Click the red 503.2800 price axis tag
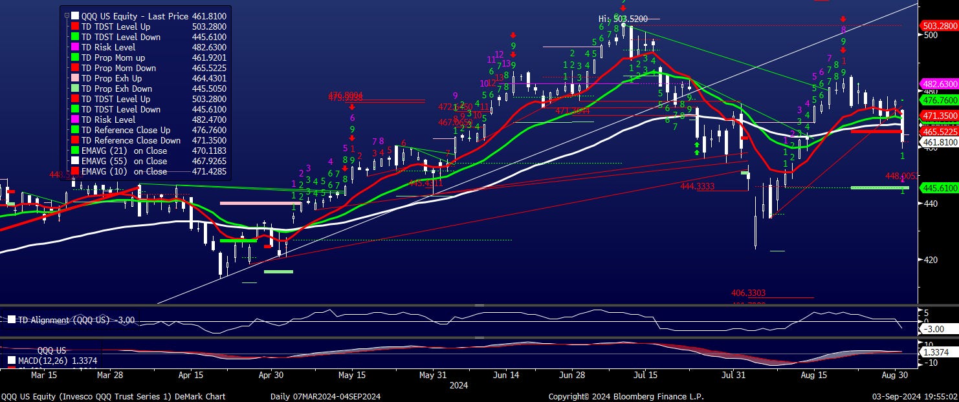Screen dimensions: 959x402 pyautogui.click(x=940, y=26)
